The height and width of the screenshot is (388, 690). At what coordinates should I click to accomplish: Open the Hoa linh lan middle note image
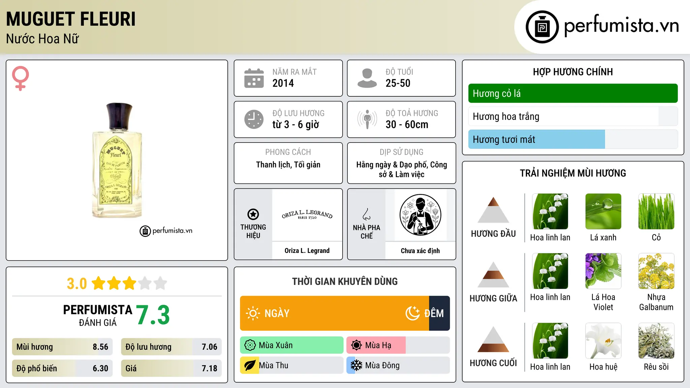click(x=550, y=271)
